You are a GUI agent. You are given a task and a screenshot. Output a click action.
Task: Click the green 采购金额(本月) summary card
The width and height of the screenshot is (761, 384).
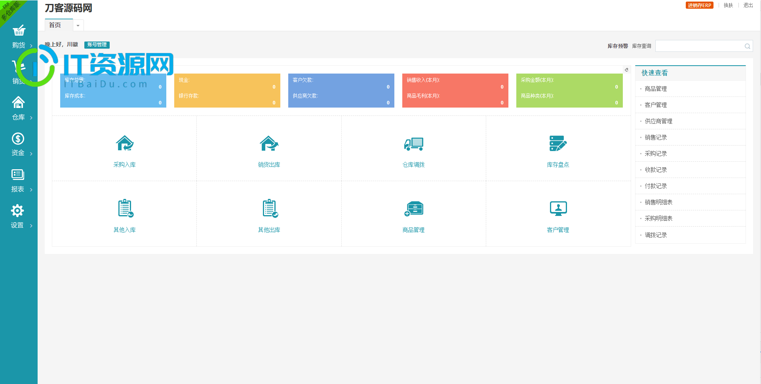point(569,91)
